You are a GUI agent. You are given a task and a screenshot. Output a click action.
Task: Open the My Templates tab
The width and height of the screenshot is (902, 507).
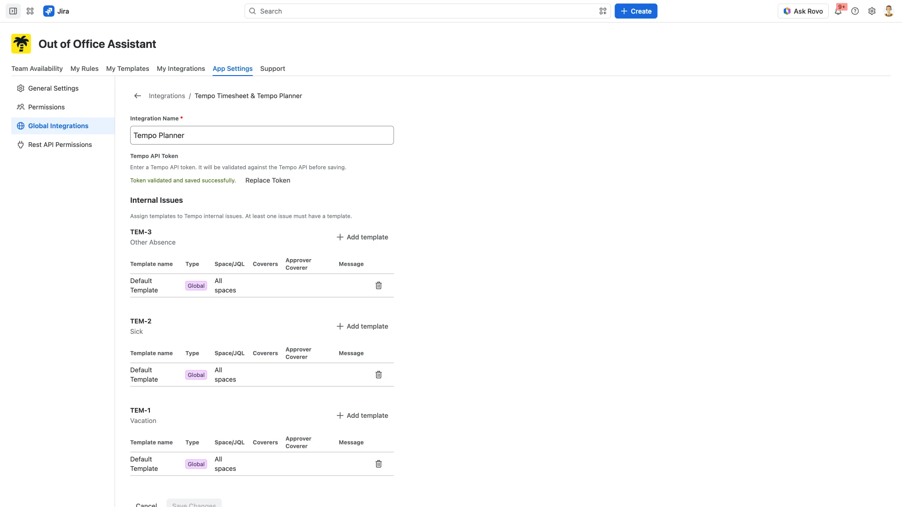(128, 69)
